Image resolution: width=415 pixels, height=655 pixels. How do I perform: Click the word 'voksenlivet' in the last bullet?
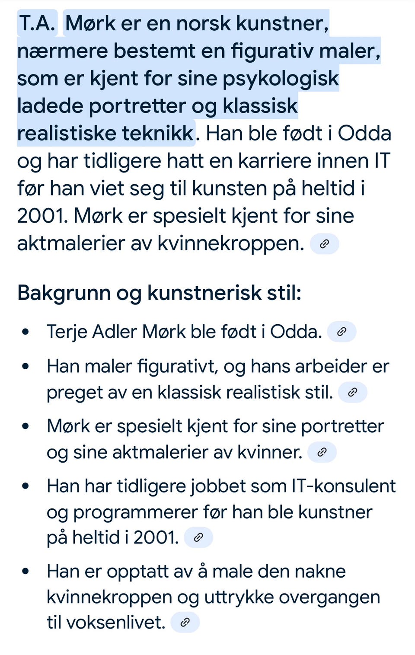[115, 623]
